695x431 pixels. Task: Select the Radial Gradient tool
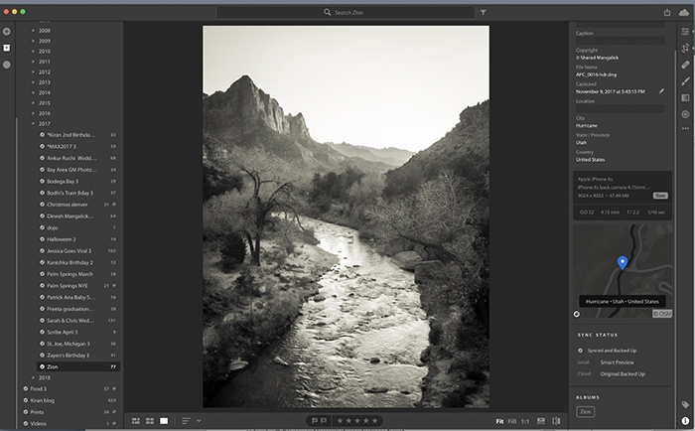(x=685, y=114)
